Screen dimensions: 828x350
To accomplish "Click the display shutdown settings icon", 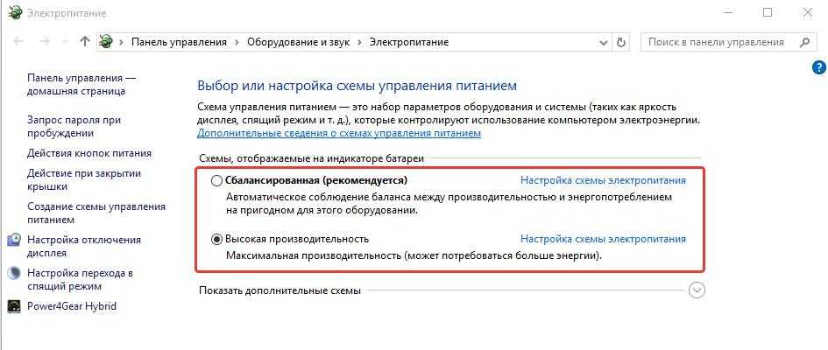I will [14, 241].
